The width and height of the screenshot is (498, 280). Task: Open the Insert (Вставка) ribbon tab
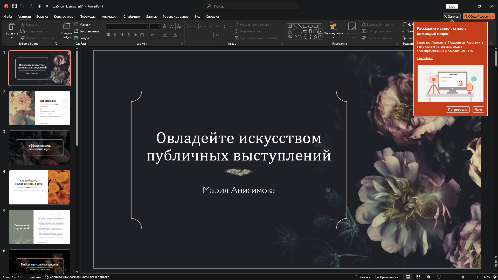42,16
